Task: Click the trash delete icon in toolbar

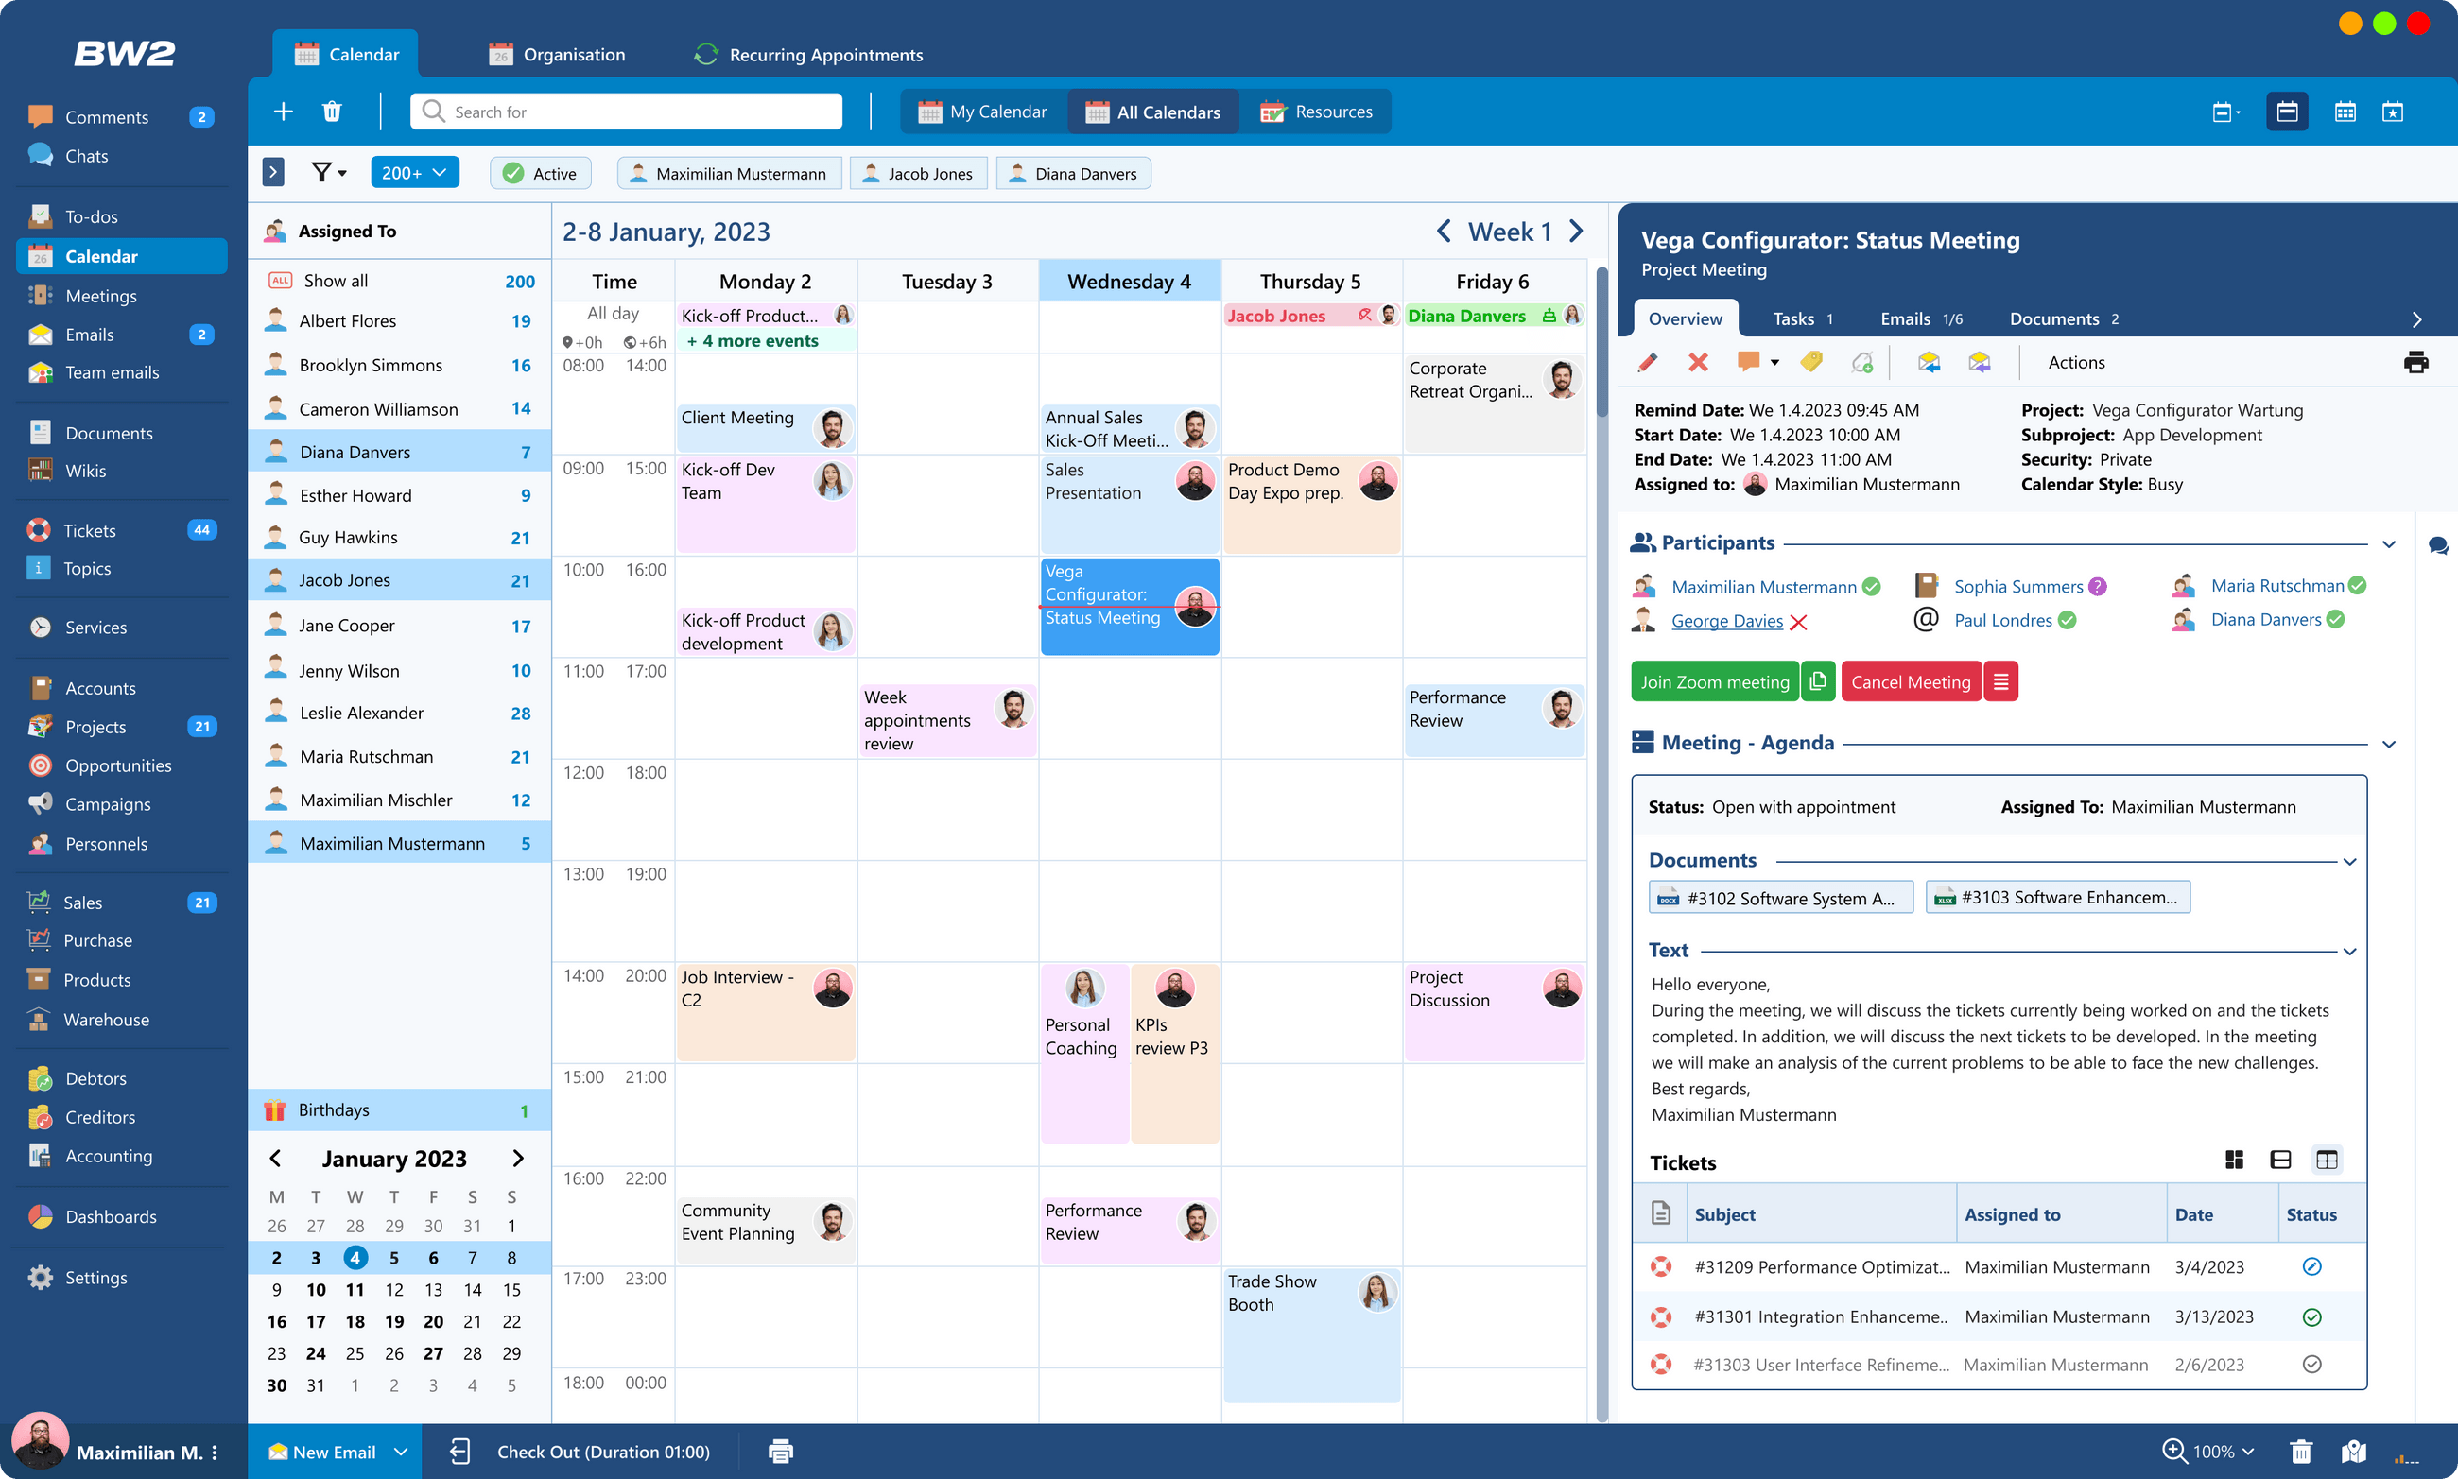Action: click(x=332, y=112)
